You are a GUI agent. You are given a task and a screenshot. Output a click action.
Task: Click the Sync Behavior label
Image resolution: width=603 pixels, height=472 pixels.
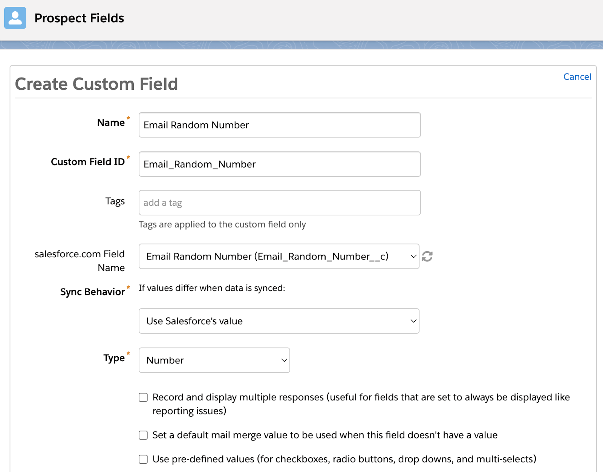(92, 292)
